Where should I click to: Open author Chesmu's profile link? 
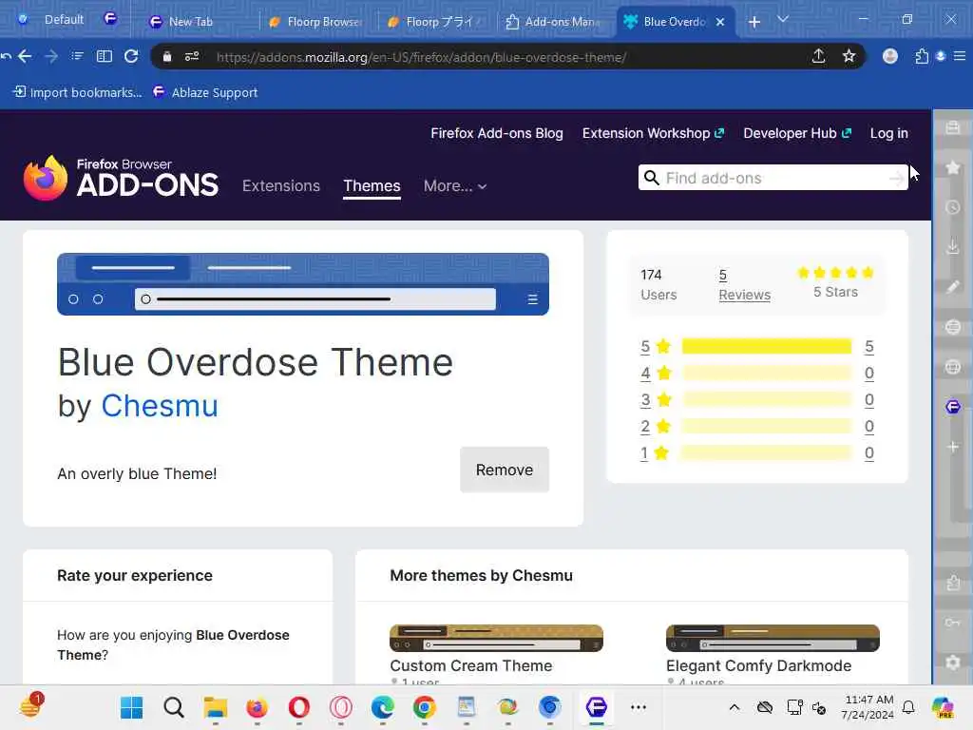click(x=160, y=406)
